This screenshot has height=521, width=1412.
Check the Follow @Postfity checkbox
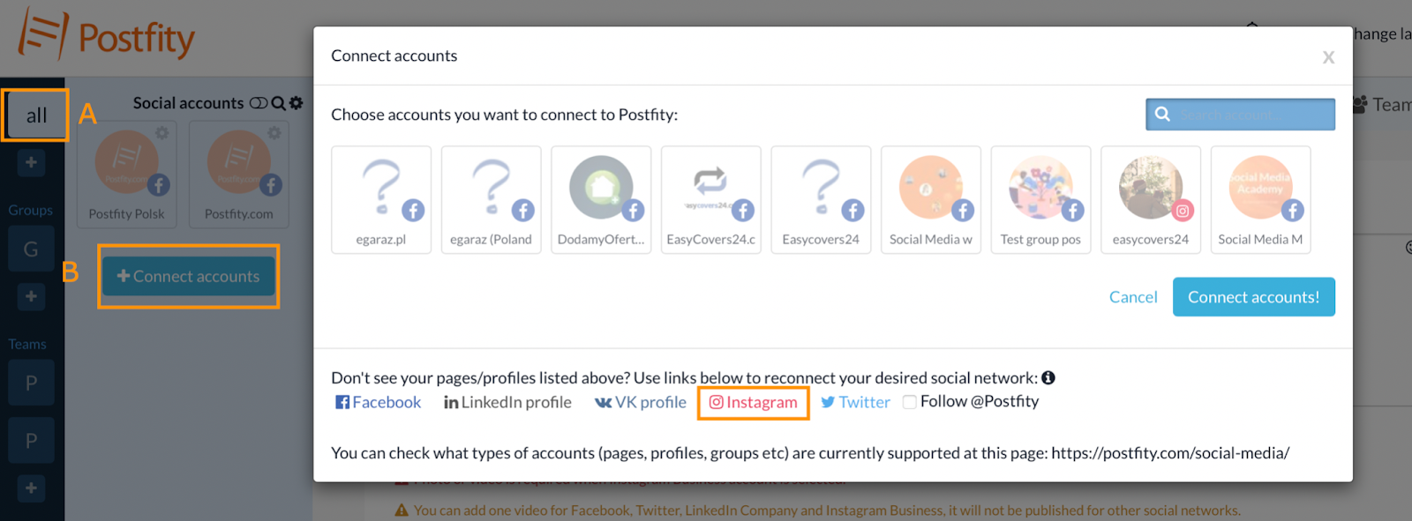[909, 402]
